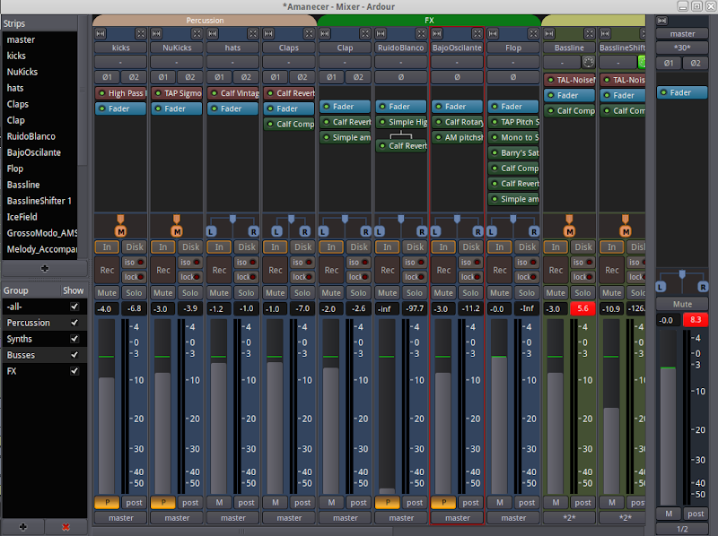718x536 pixels.
Task: Click kicks gain value field -4.0
Action: [107, 308]
